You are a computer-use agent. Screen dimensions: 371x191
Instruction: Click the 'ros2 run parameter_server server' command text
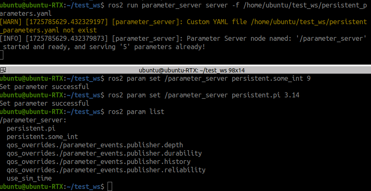(168, 5)
